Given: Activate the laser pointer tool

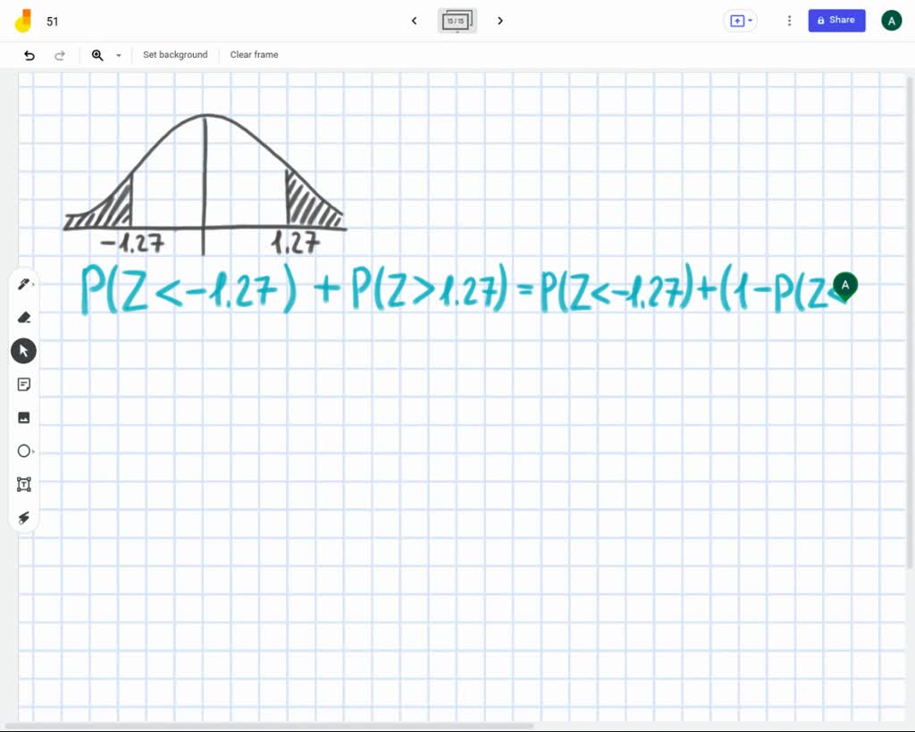Looking at the screenshot, I should click(x=23, y=517).
